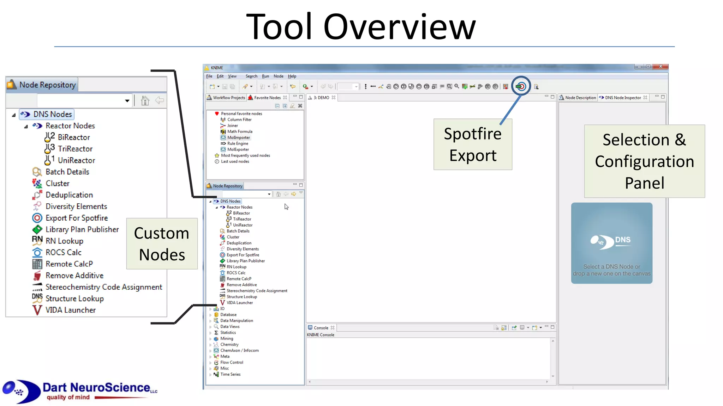The width and height of the screenshot is (723, 406).
Task: Collapse Reactor Nodes in KNIME window's repository
Action: pyautogui.click(x=217, y=208)
